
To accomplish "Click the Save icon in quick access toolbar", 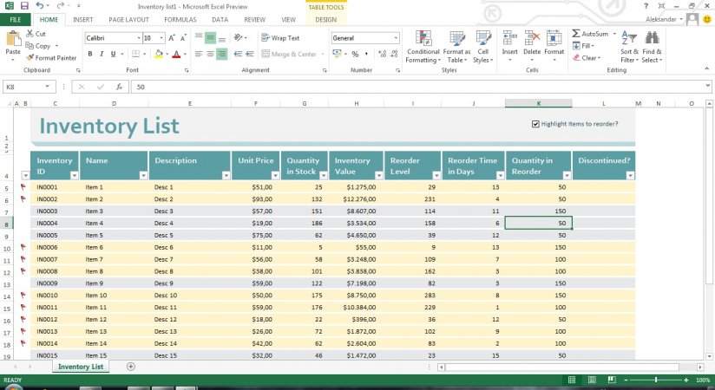I will [24, 6].
